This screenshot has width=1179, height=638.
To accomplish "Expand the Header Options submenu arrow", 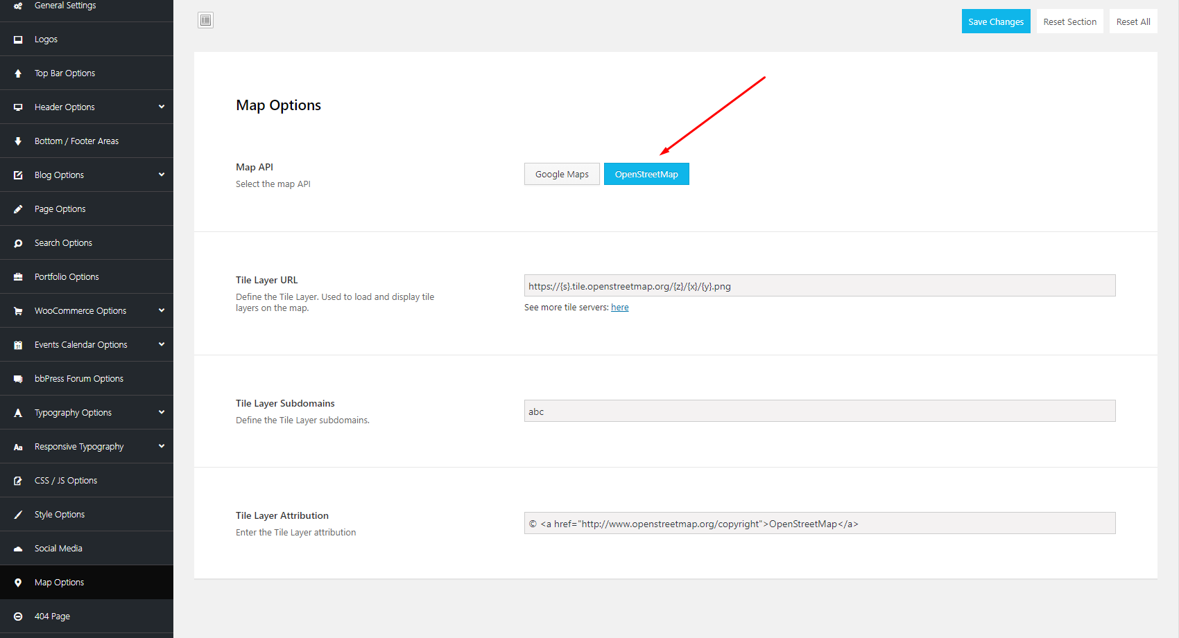I will 162,107.
